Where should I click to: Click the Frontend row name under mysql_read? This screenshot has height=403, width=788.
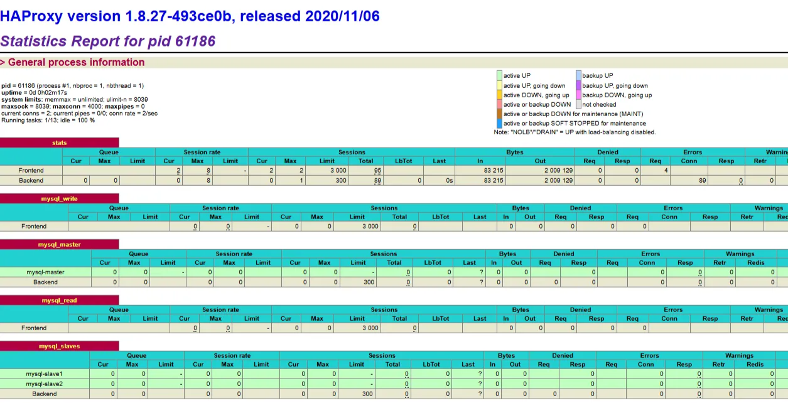34,328
